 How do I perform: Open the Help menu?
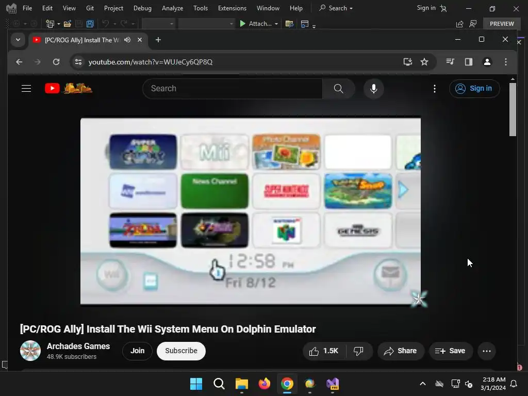[296, 8]
